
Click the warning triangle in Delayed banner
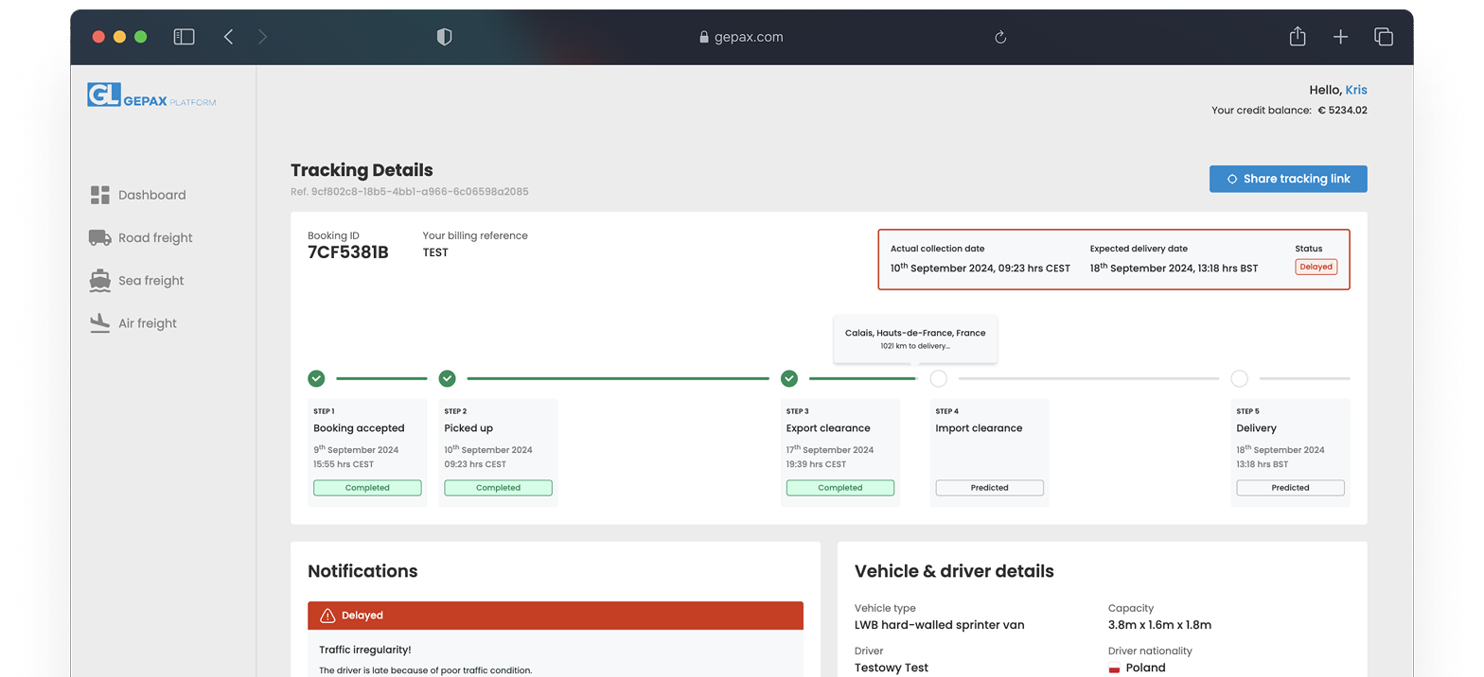point(327,616)
